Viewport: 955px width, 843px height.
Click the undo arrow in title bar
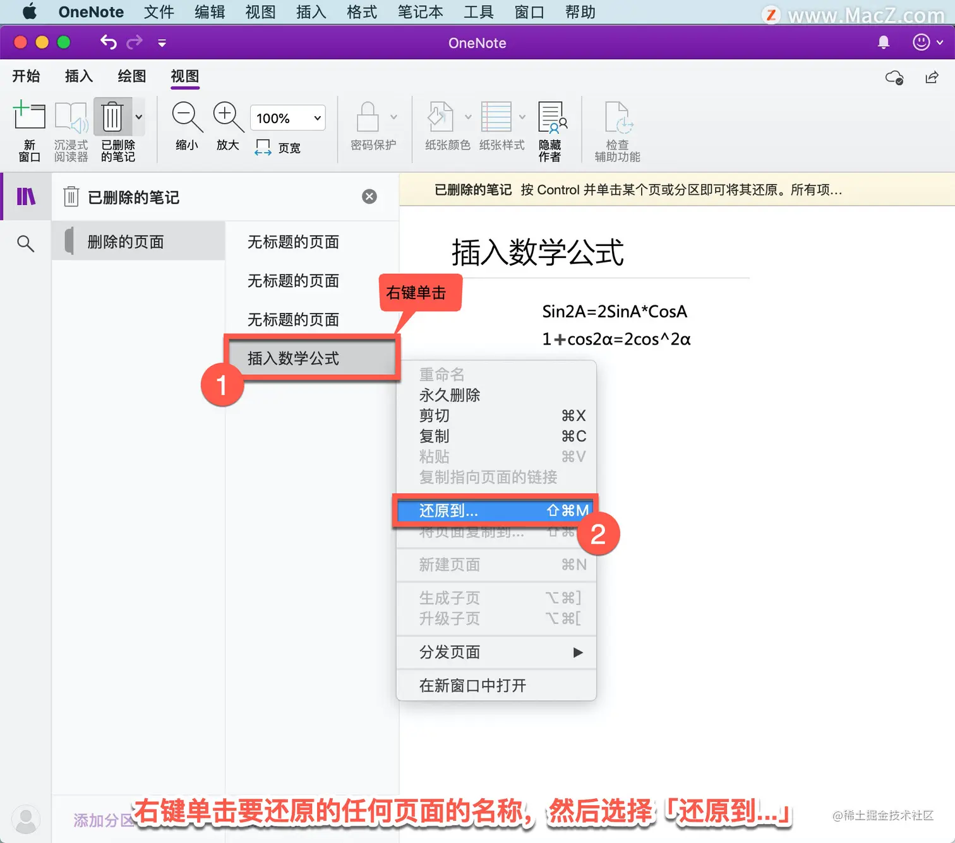(109, 42)
